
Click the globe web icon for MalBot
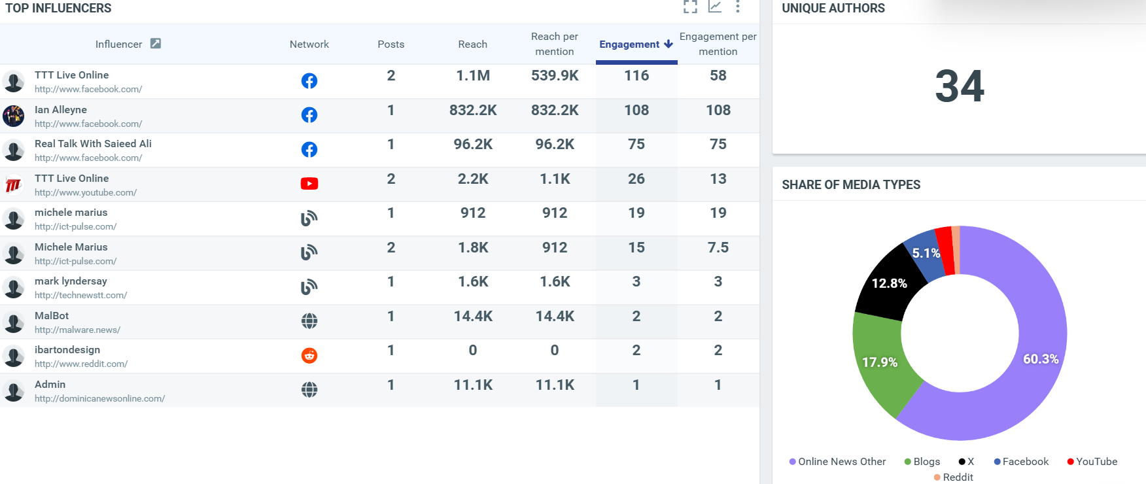click(309, 321)
